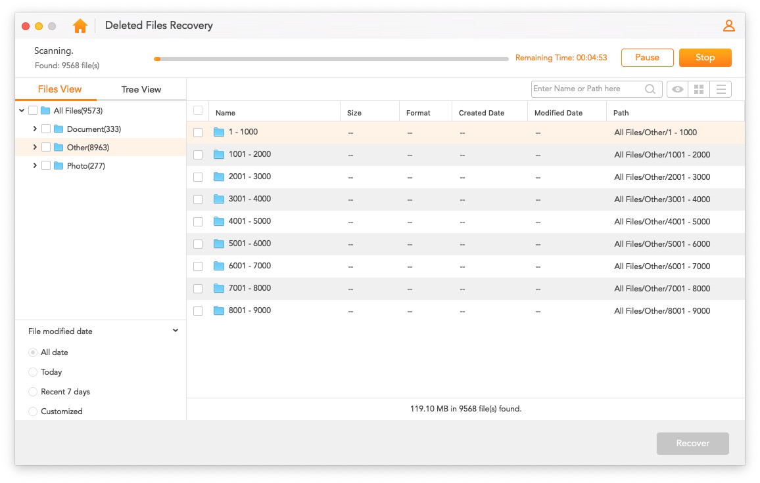Click the Enter Name or Path search field

pyautogui.click(x=585, y=89)
